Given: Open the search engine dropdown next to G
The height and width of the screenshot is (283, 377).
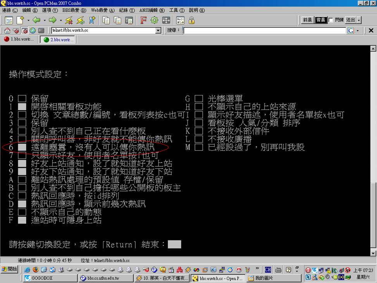Looking at the screenshot, I should [357, 31].
